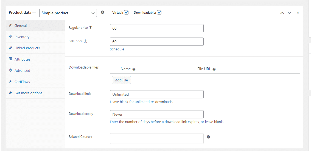The width and height of the screenshot is (311, 151).
Task: Move Product data panel up
Action: pyautogui.click(x=282, y=13)
